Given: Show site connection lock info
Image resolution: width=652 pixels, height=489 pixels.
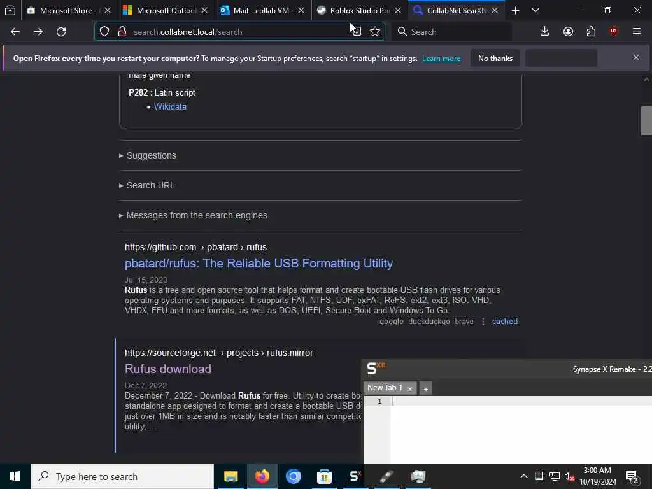Looking at the screenshot, I should [122, 32].
